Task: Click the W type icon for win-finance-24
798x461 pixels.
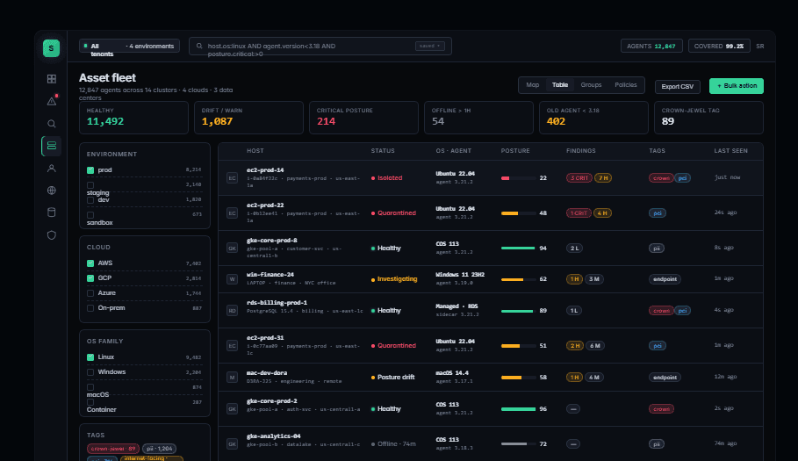Action: [232, 279]
